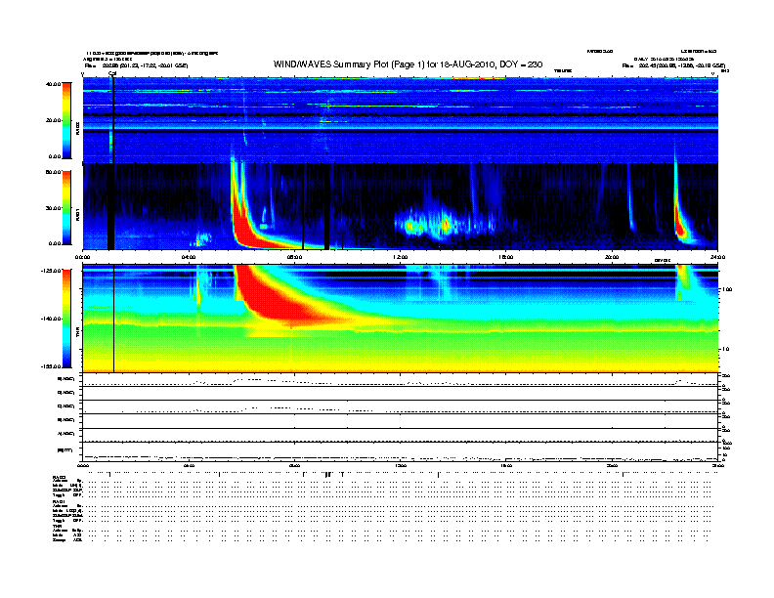
Task: Click the 60.00 label on RAD1 scale
Action: [53, 172]
